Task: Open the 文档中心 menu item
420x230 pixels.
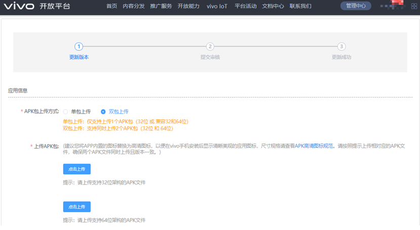Action: (x=273, y=6)
